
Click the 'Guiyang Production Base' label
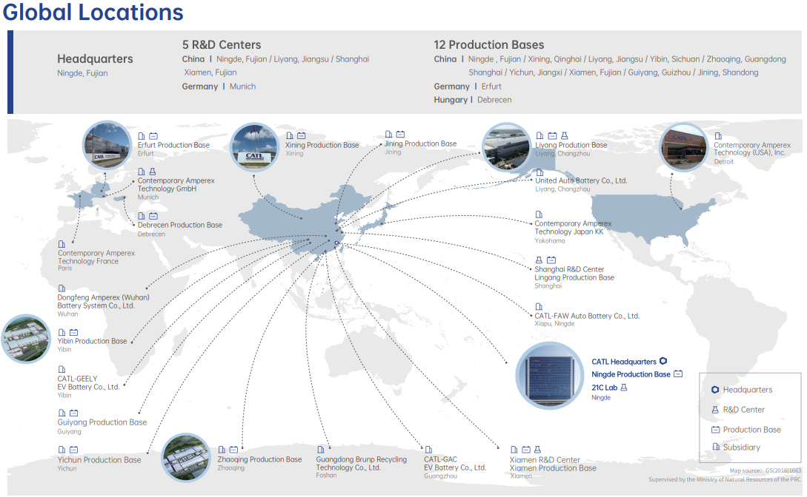click(x=102, y=422)
